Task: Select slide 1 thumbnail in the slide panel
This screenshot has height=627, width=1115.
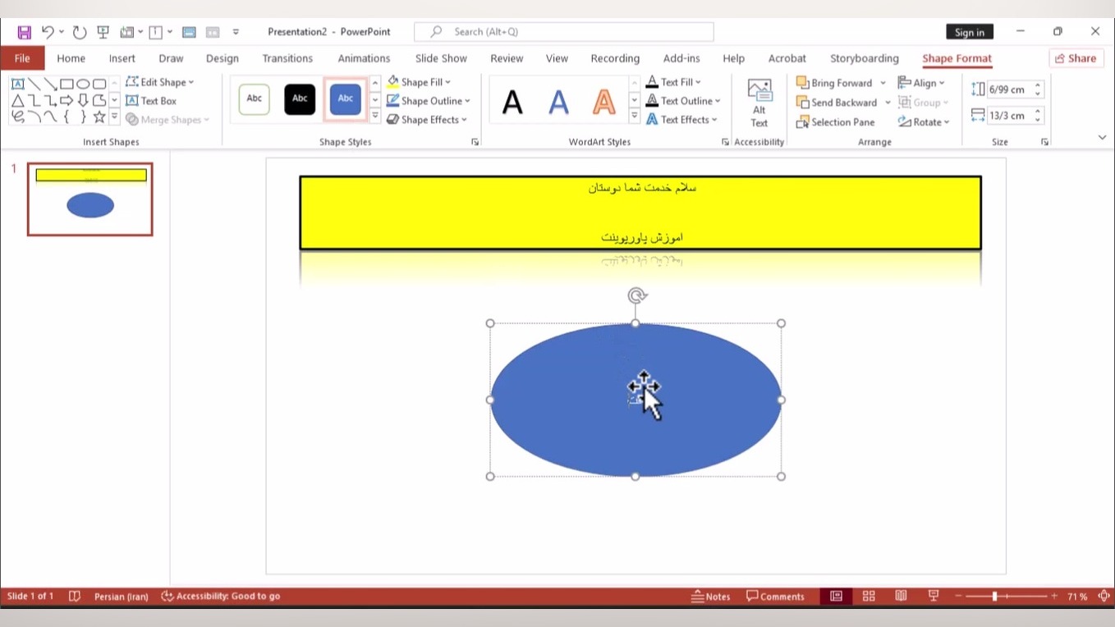Action: [90, 199]
